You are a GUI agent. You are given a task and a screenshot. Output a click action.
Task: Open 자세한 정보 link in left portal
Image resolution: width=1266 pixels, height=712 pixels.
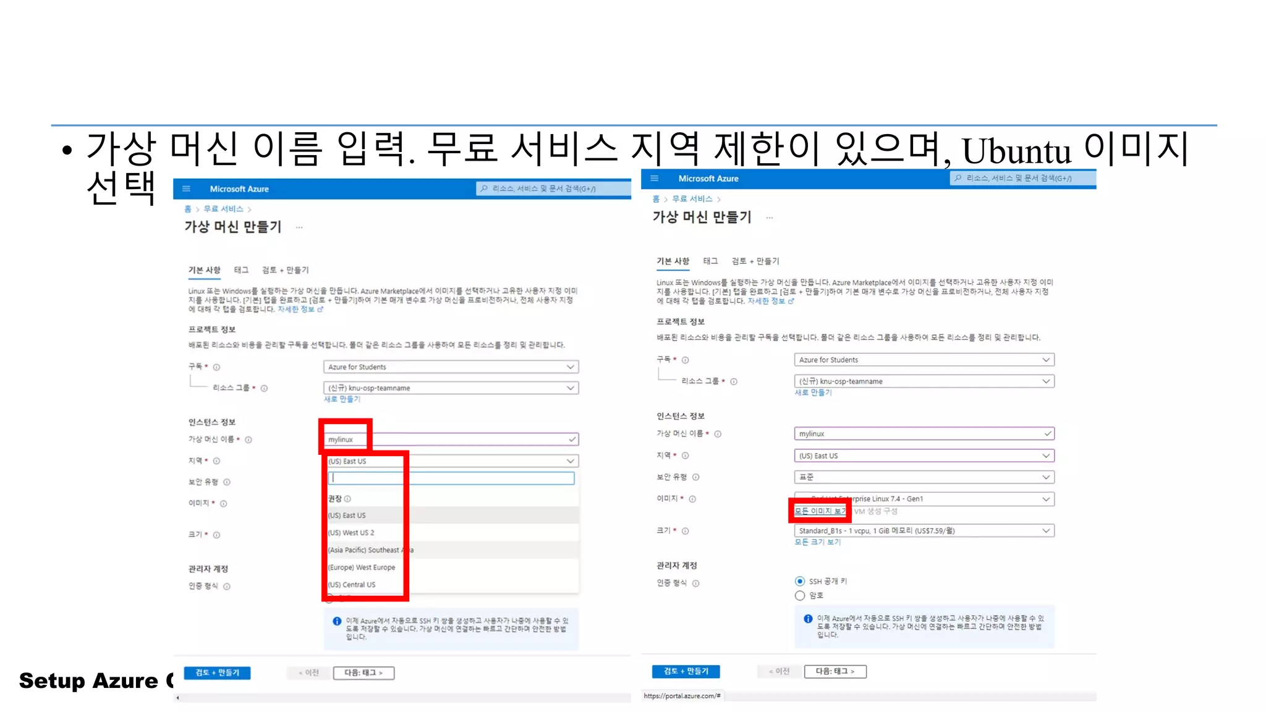[300, 310]
